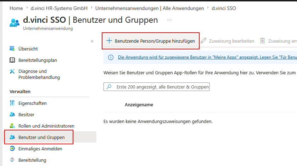
Task: Click the Einmaliges Anmelden arrow icon
Action: (x=12, y=148)
